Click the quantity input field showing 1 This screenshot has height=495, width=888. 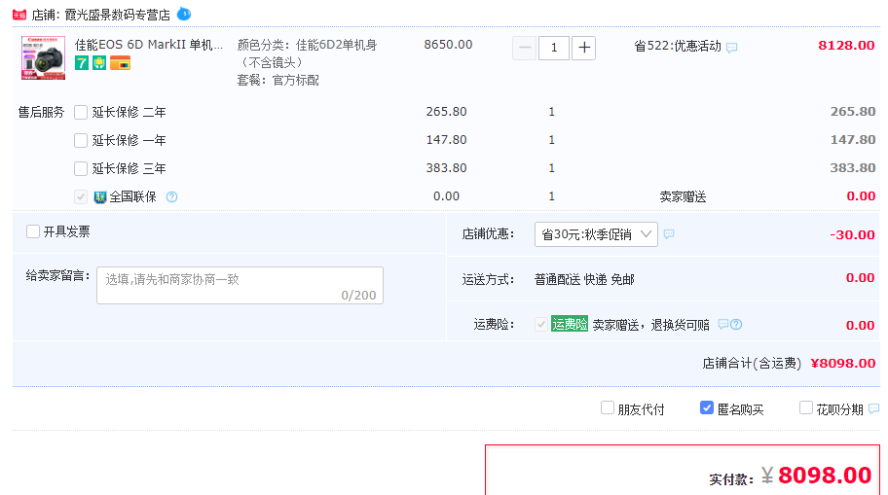click(x=554, y=48)
